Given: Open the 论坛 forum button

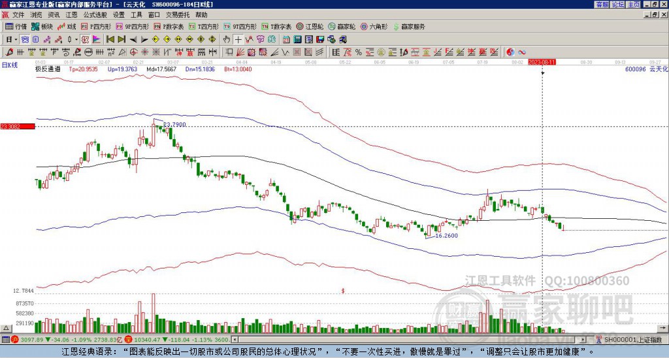Looking at the screenshot, I should pos(618,5).
